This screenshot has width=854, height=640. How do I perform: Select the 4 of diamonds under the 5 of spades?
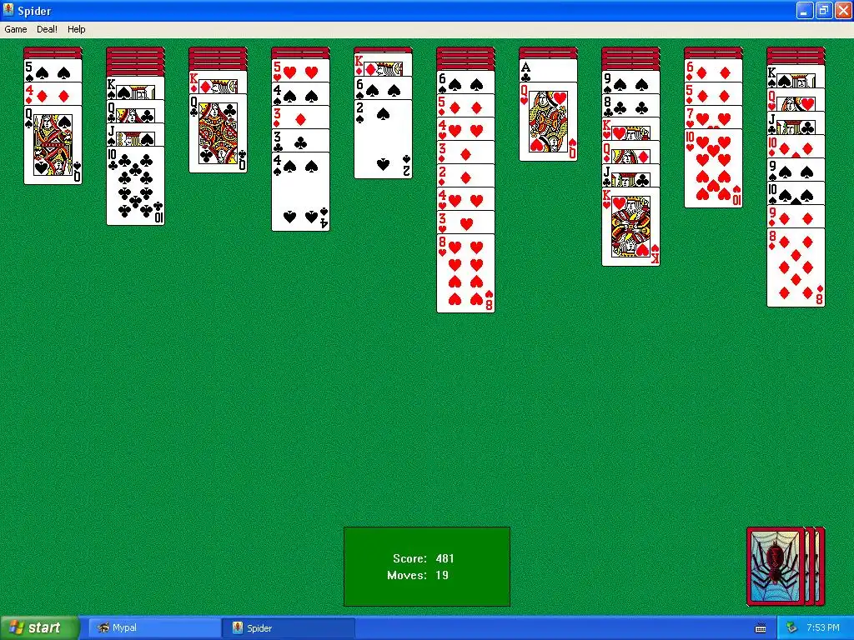click(x=53, y=94)
